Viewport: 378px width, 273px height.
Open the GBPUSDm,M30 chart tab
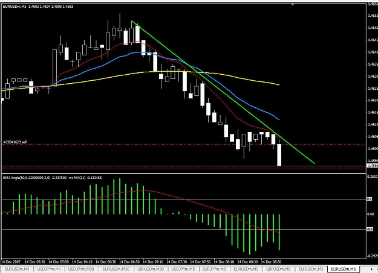(x=151, y=269)
